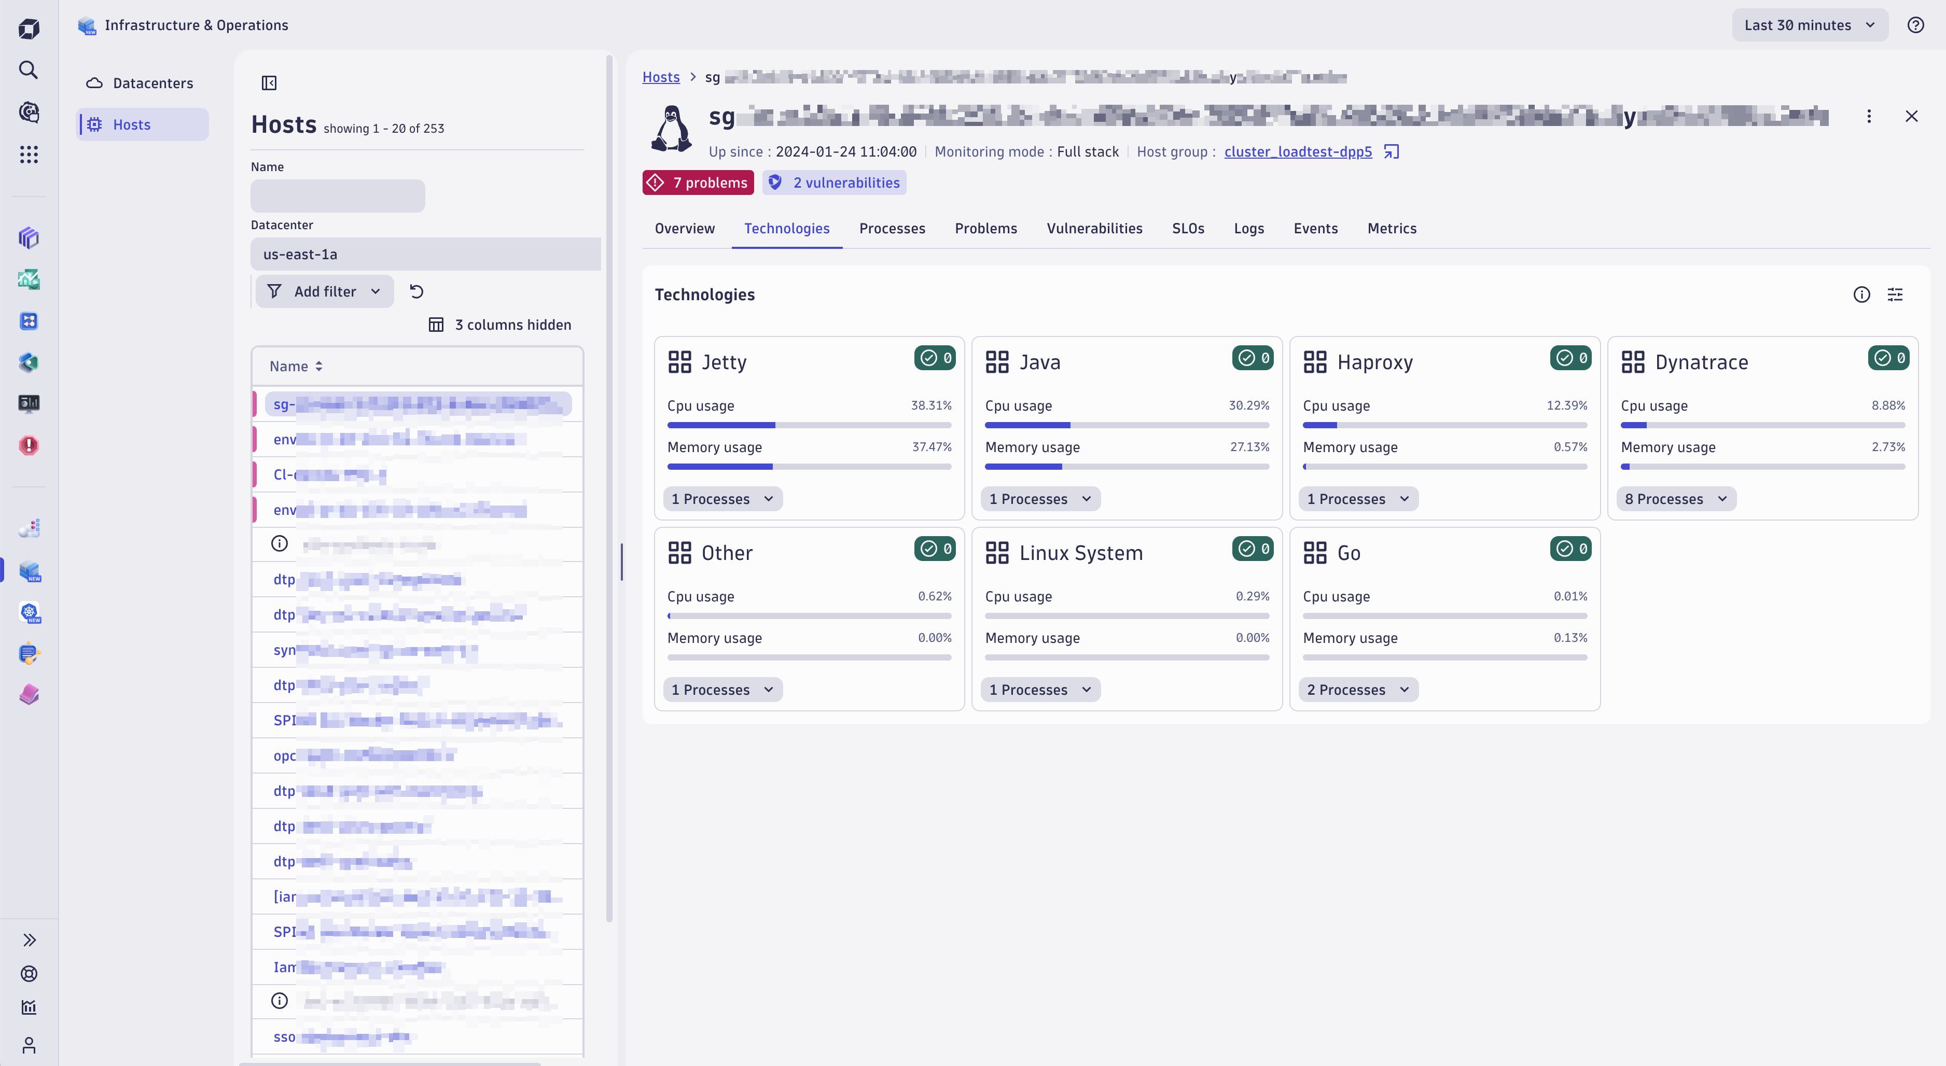Click the Technologies info icon
This screenshot has width=1946, height=1066.
pyautogui.click(x=1861, y=294)
